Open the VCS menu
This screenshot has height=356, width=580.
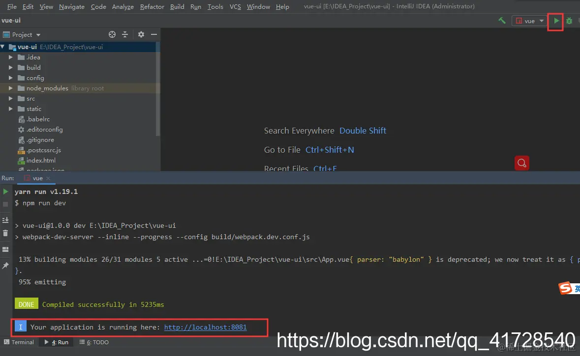[x=235, y=7]
